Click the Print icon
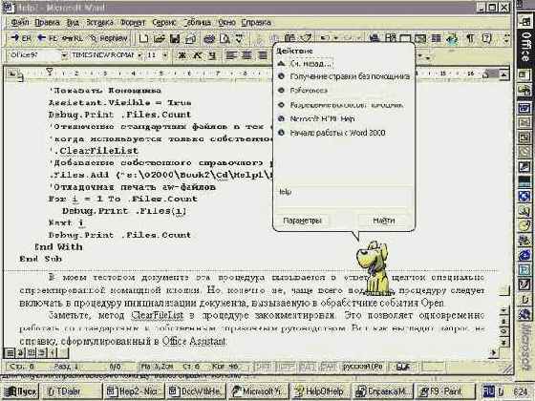 pos(209,38)
